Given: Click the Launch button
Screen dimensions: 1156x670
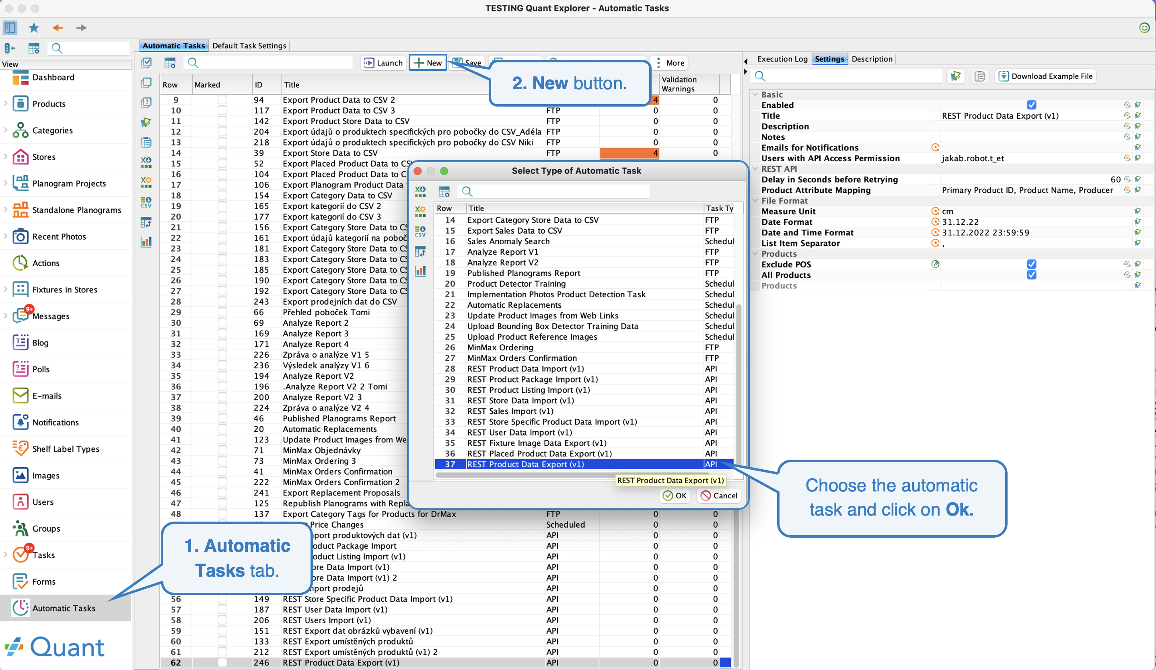Looking at the screenshot, I should click(383, 63).
